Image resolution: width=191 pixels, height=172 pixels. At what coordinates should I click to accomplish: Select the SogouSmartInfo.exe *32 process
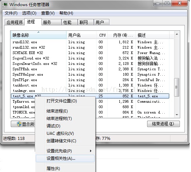[x=90, y=64]
